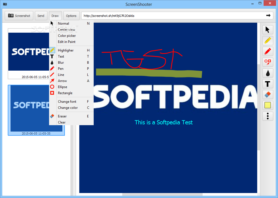Screen dimensions: 278x198
Task: Open the Options menu button
Action: [x=71, y=16]
